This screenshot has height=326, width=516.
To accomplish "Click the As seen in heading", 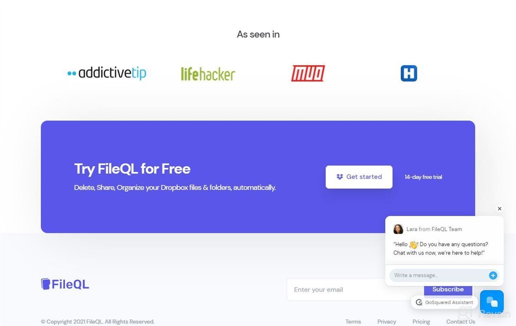I will tap(258, 34).
